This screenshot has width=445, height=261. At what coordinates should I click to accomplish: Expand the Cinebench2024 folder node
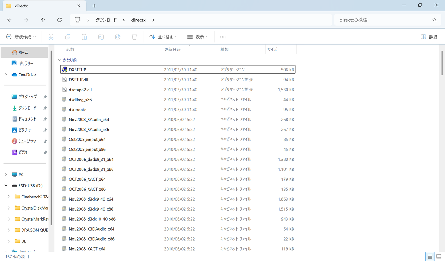[x=9, y=197]
